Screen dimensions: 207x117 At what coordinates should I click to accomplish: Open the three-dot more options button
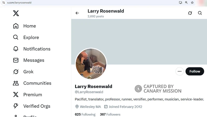[x=180, y=71]
